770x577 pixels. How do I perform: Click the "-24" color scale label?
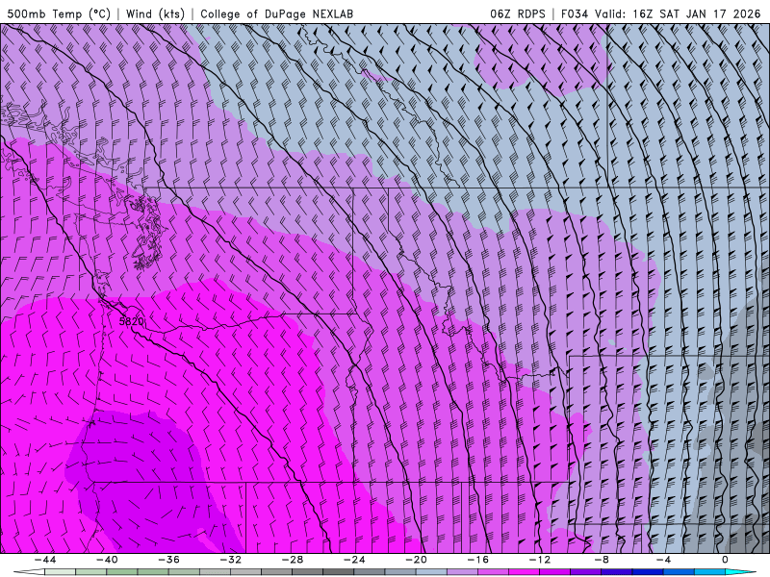click(354, 560)
